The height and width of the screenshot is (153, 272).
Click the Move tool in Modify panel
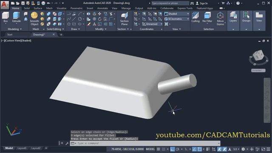click(99, 14)
